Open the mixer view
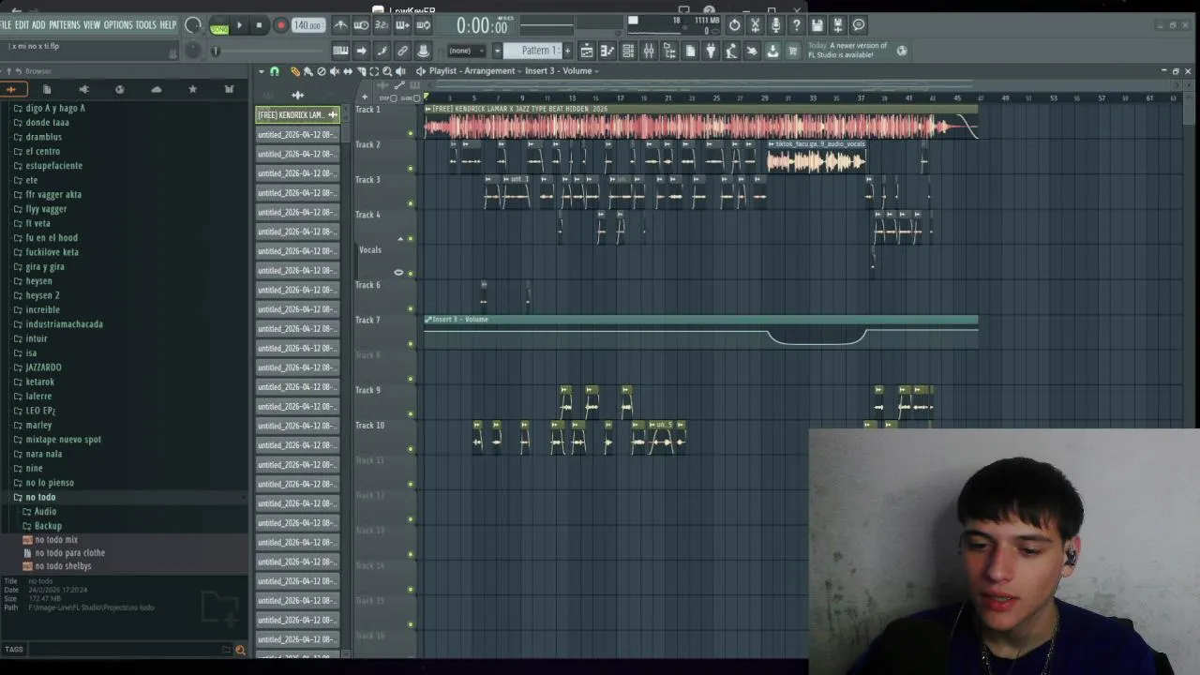1200x675 pixels. click(x=649, y=51)
